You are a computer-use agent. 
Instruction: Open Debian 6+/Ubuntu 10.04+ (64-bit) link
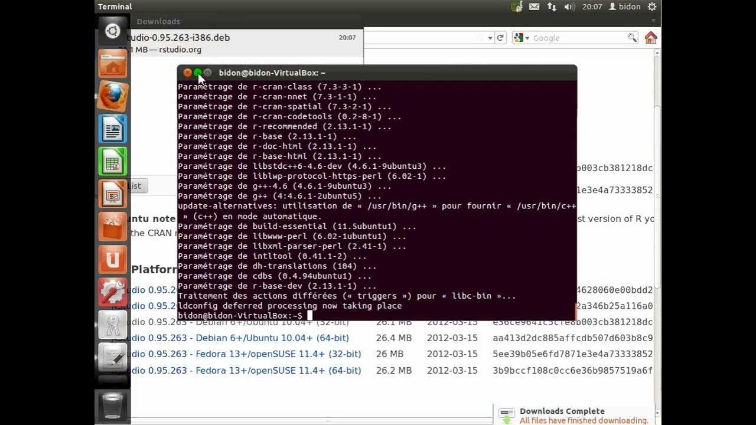tap(272, 338)
